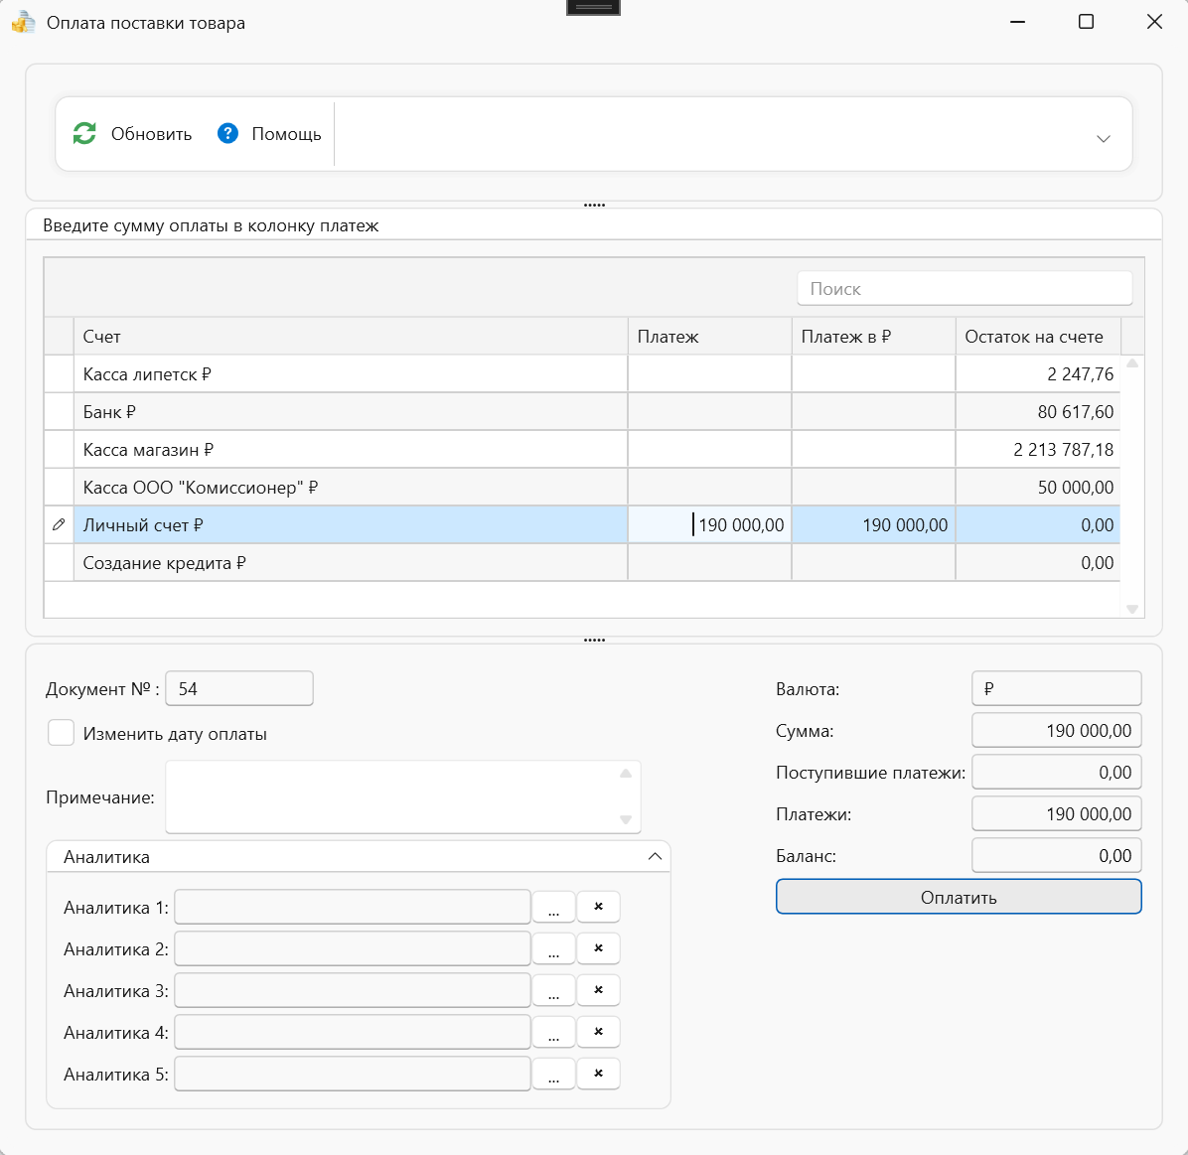Click the scrollbar down arrow in the table
Viewport: 1188px width, 1155px height.
[1131, 608]
